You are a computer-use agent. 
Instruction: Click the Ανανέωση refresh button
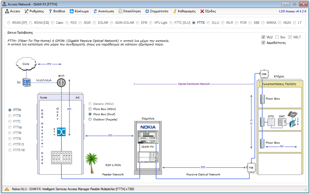click(104, 11)
